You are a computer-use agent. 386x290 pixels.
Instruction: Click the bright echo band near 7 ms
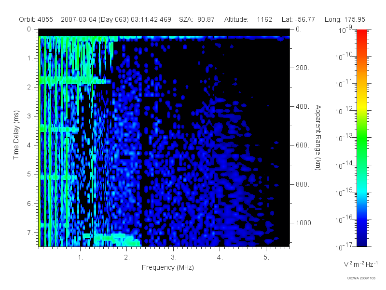[112, 240]
